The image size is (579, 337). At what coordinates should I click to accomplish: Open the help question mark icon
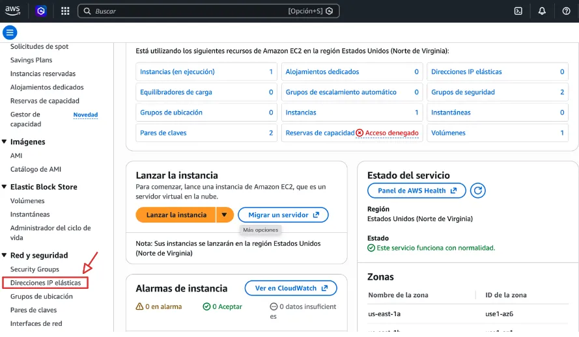[x=566, y=11]
